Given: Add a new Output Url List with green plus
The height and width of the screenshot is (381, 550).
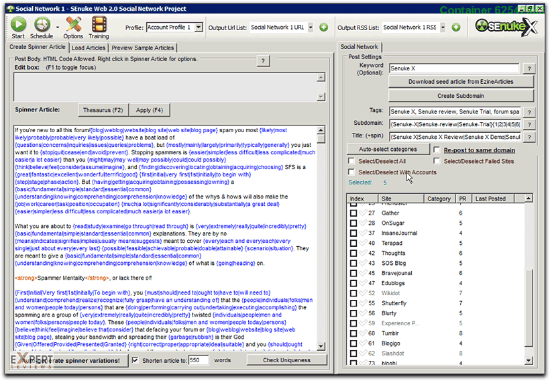Looking at the screenshot, I should (x=324, y=28).
